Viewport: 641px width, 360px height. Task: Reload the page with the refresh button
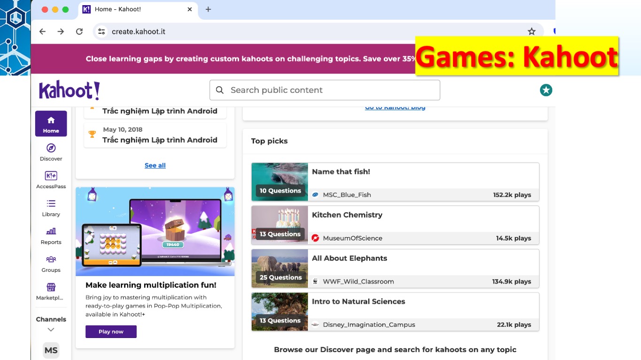79,31
